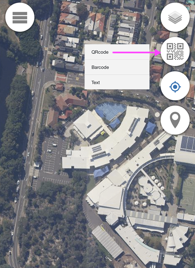Click the long grey shed roof

coord(107,242)
